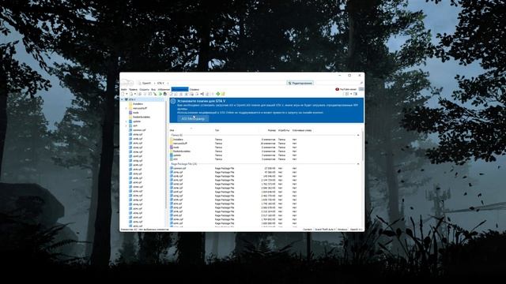Sort by the Размер column header
This screenshot has height=284, width=506.
point(272,130)
